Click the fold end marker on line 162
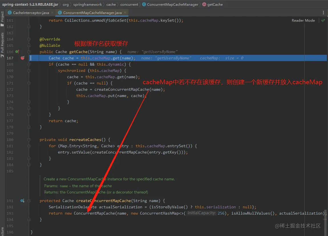Viewport: 328px width, 236px height. pyautogui.click(x=29, y=27)
